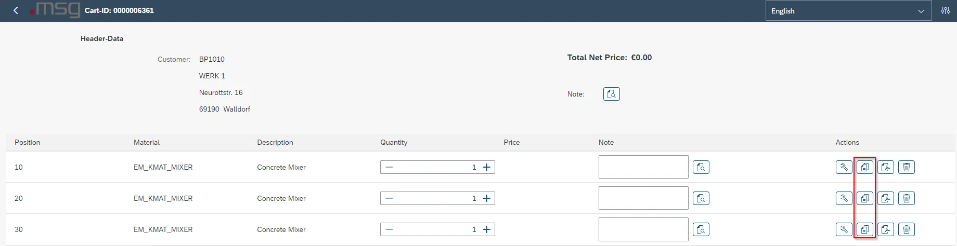Image resolution: width=957 pixels, height=246 pixels.
Task: Copy position 20 item
Action: click(864, 198)
